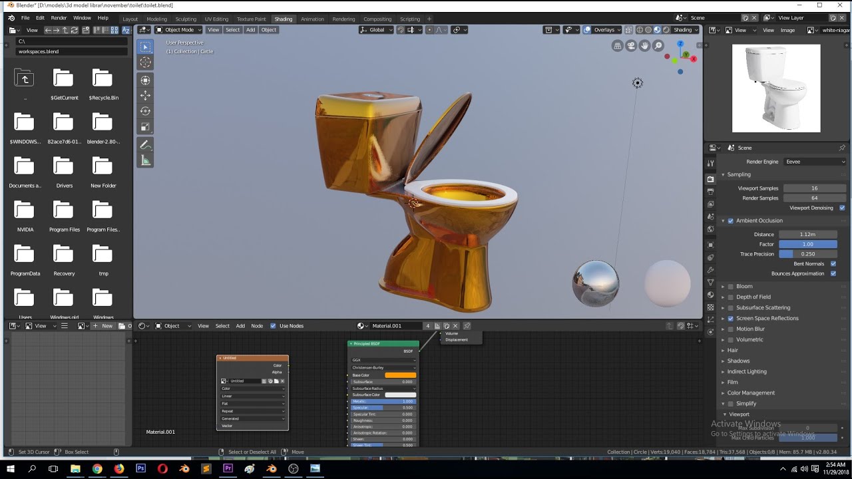Adjust the Trace Precision slider
The height and width of the screenshot is (479, 852).
tap(808, 254)
